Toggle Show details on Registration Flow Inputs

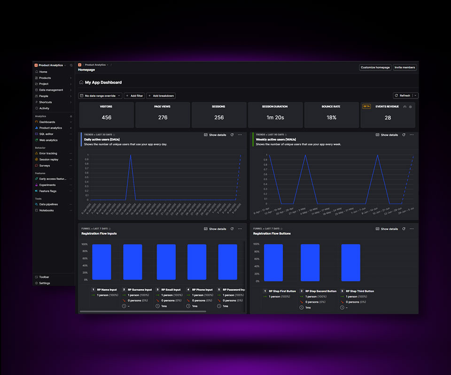click(x=215, y=229)
